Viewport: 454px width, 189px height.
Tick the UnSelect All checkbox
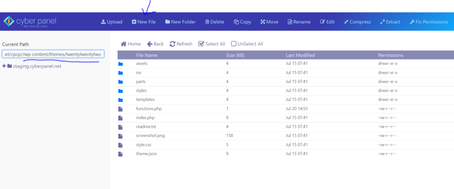234,44
